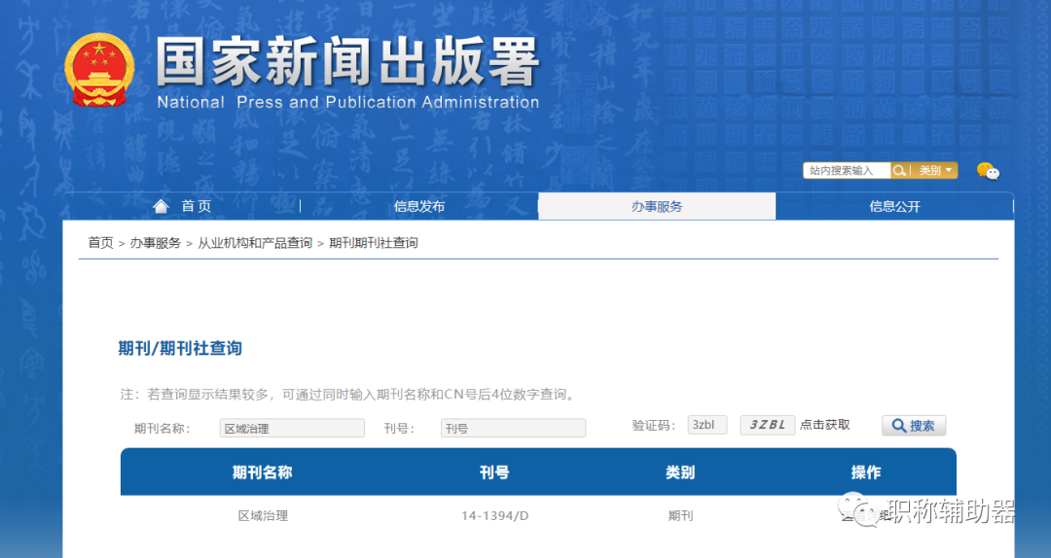Click the 国家新闻出版署 site title
The image size is (1051, 558).
pyautogui.click(x=347, y=61)
